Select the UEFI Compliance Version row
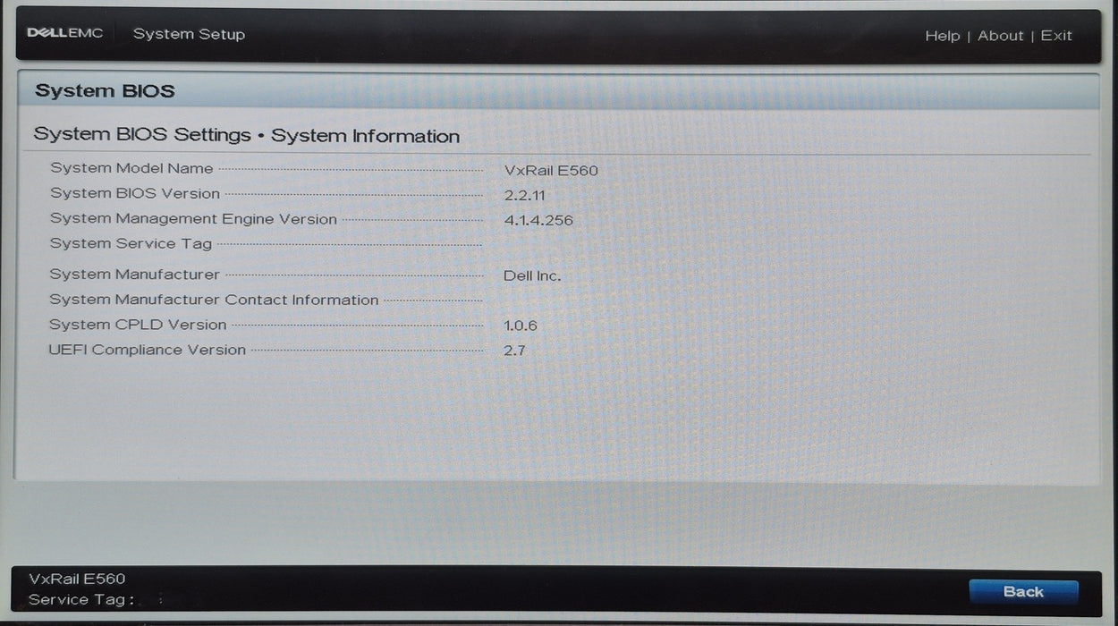 pos(148,350)
